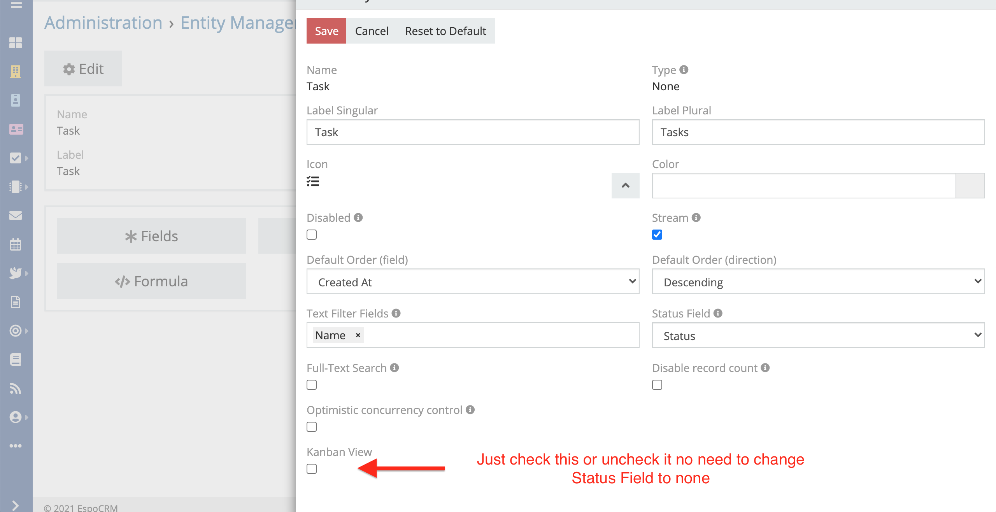The image size is (996, 512).
Task: Collapse the icon picker chevron button
Action: pyautogui.click(x=625, y=186)
